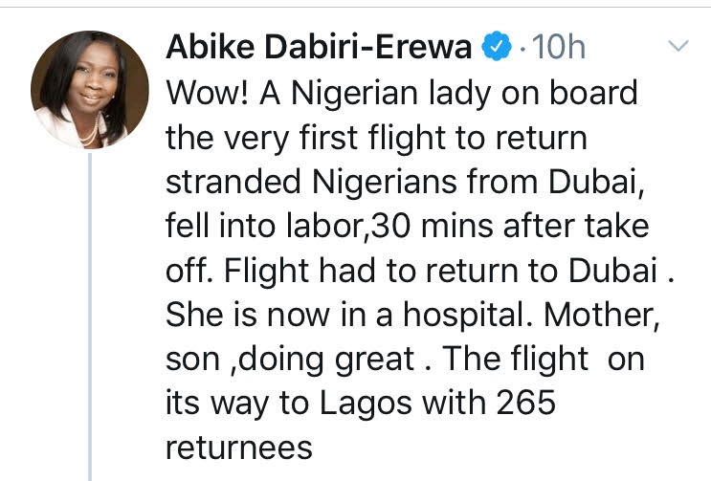Click the dot separator before 10h
711x481 pixels.
point(522,48)
